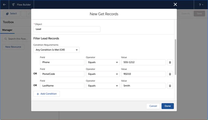Viewport: 208px width, 120px height.
Task: Delete the PostalCode condition row
Action: point(170,74)
